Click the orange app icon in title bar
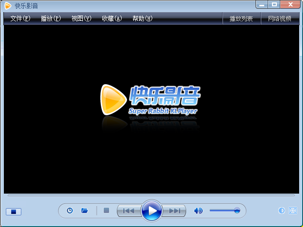This screenshot has width=303, height=227. [x=8, y=5]
